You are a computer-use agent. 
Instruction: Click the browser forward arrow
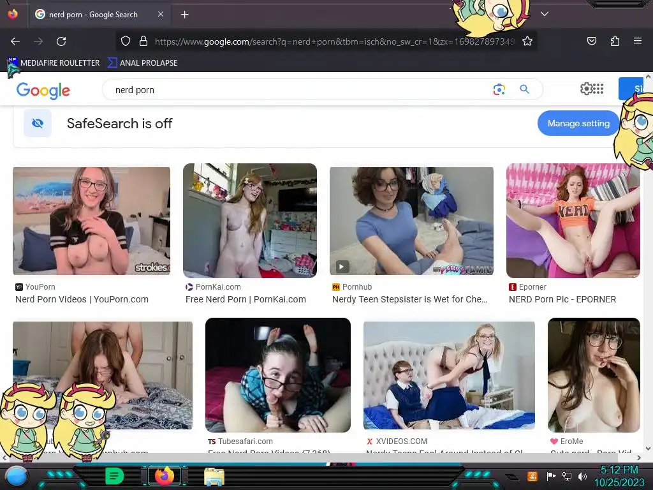[38, 41]
